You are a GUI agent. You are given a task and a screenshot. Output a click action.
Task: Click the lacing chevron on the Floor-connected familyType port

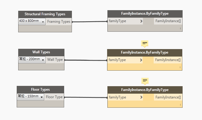tap(141, 97)
